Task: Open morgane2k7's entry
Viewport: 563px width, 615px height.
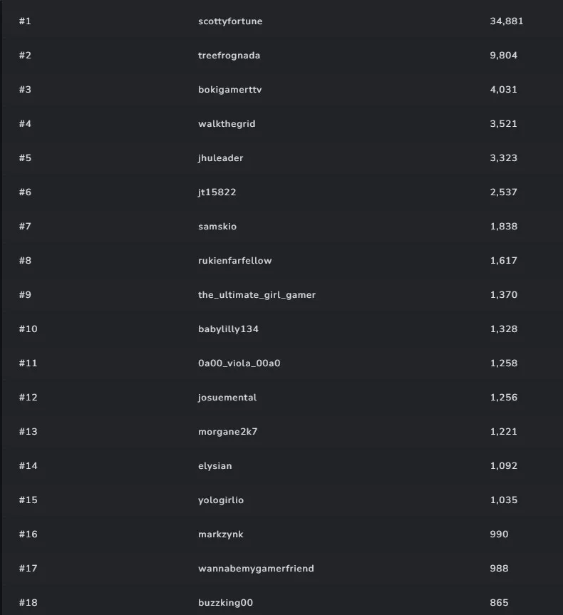Action: (227, 432)
